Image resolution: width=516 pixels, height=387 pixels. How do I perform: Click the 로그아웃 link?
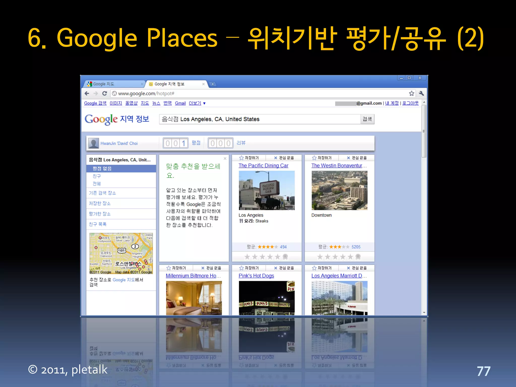pyautogui.click(x=410, y=103)
